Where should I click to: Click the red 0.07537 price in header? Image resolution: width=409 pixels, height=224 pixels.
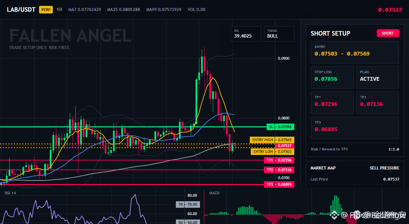pos(390,10)
